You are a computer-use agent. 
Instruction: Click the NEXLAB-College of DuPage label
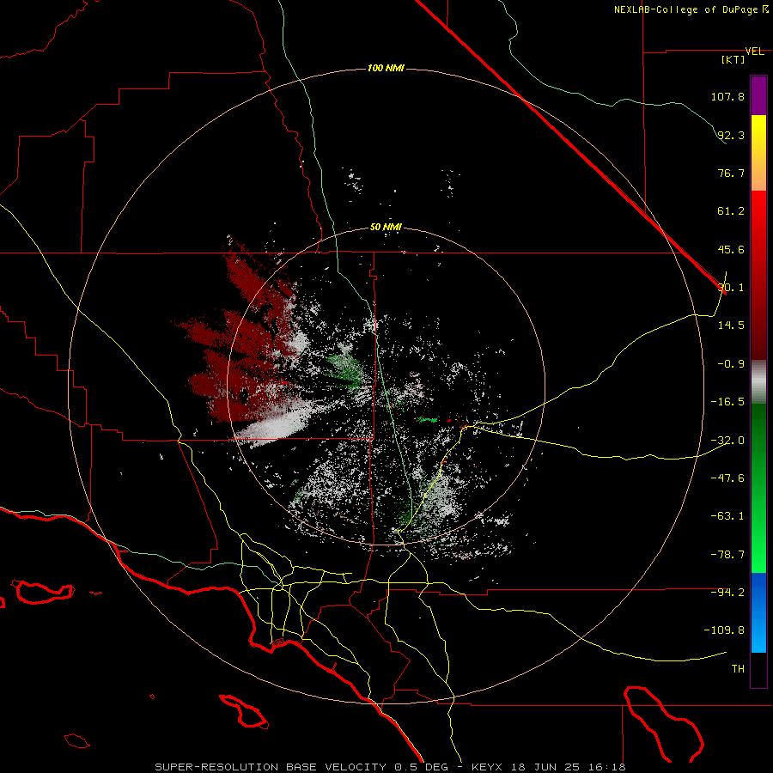tap(686, 9)
